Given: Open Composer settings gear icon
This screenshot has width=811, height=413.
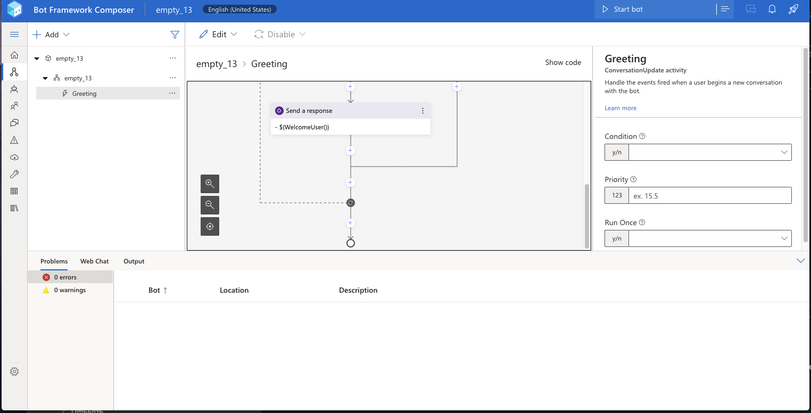Looking at the screenshot, I should (x=14, y=371).
